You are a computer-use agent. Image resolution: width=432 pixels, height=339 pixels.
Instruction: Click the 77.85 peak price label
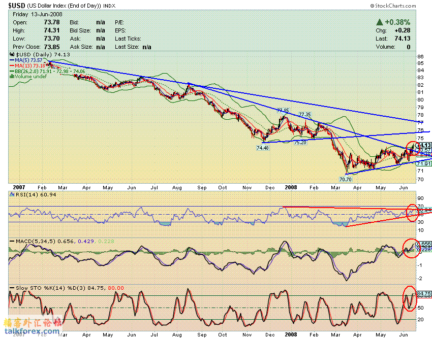pyautogui.click(x=283, y=111)
